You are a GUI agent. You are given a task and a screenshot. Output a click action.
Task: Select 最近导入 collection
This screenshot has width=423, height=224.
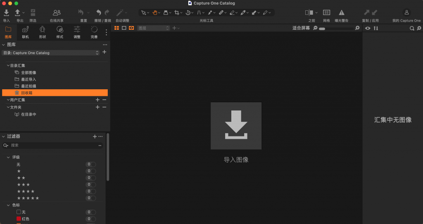[x=29, y=79]
